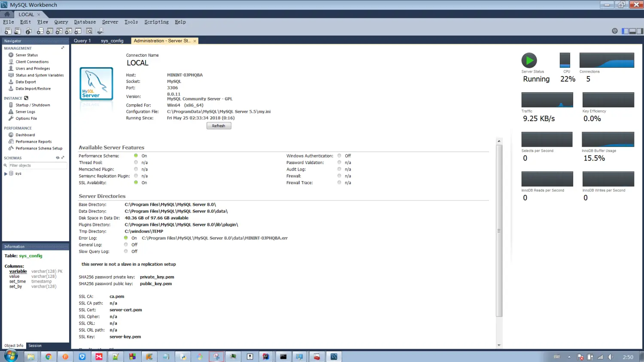The image size is (644, 362).
Task: Expand Schemas section maximize arrow
Action: click(x=63, y=158)
